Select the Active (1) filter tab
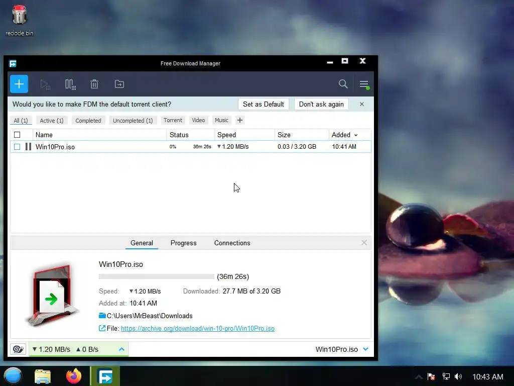Screen dimensions: 514x386 [x=52, y=121]
